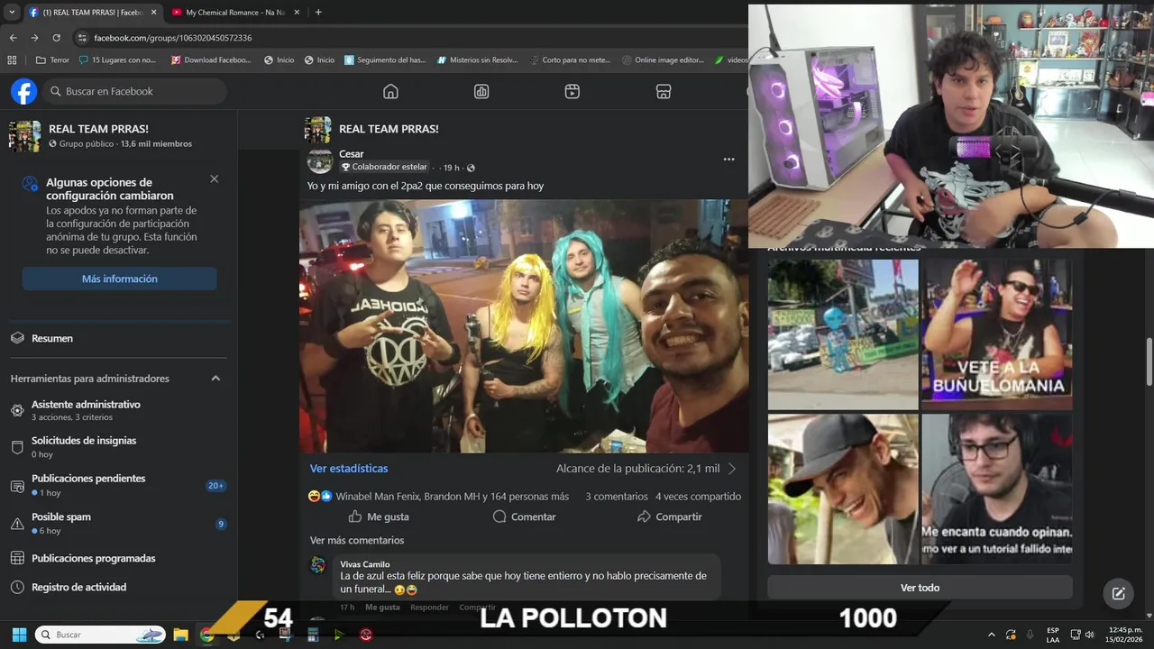
Task: Expand Alcance de la publicación chevron
Action: click(x=732, y=468)
